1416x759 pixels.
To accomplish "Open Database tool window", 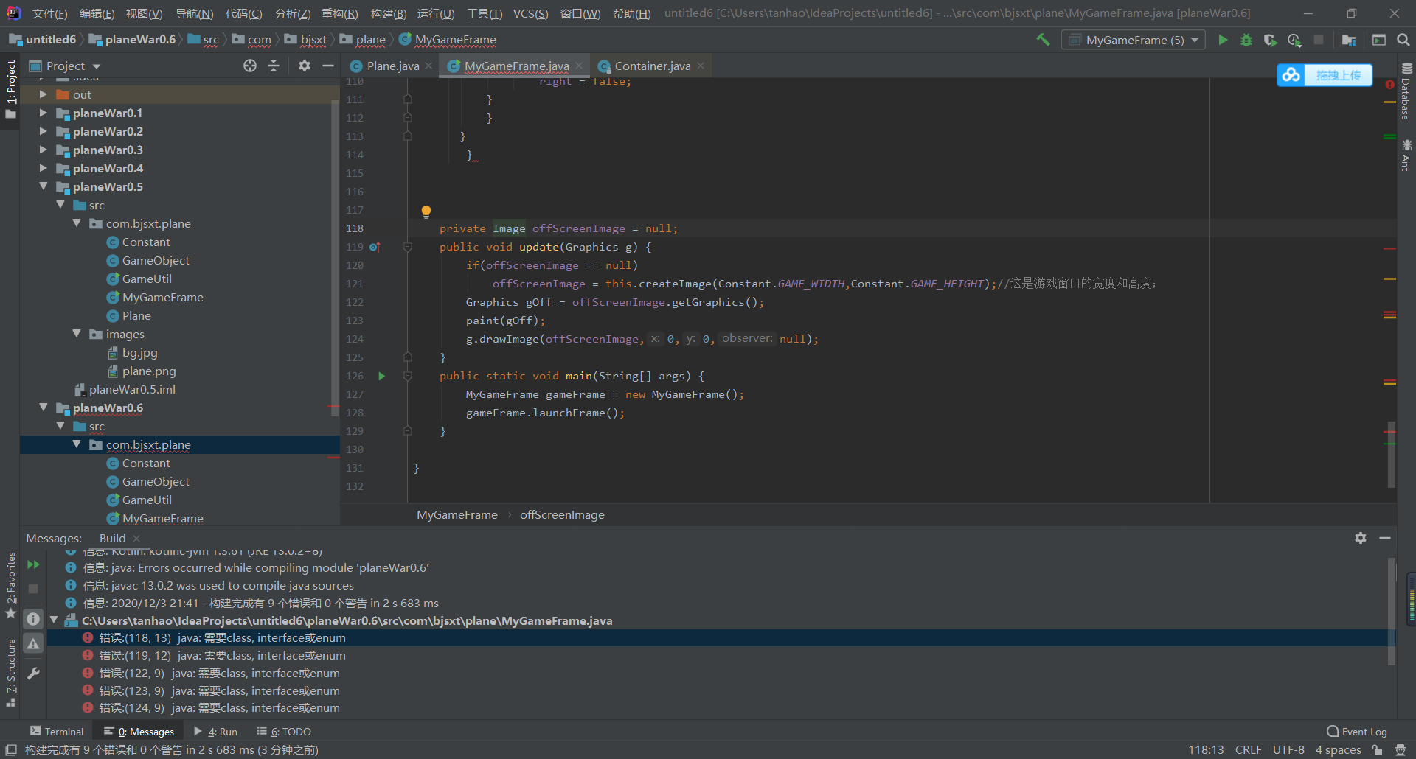I will tap(1406, 91).
